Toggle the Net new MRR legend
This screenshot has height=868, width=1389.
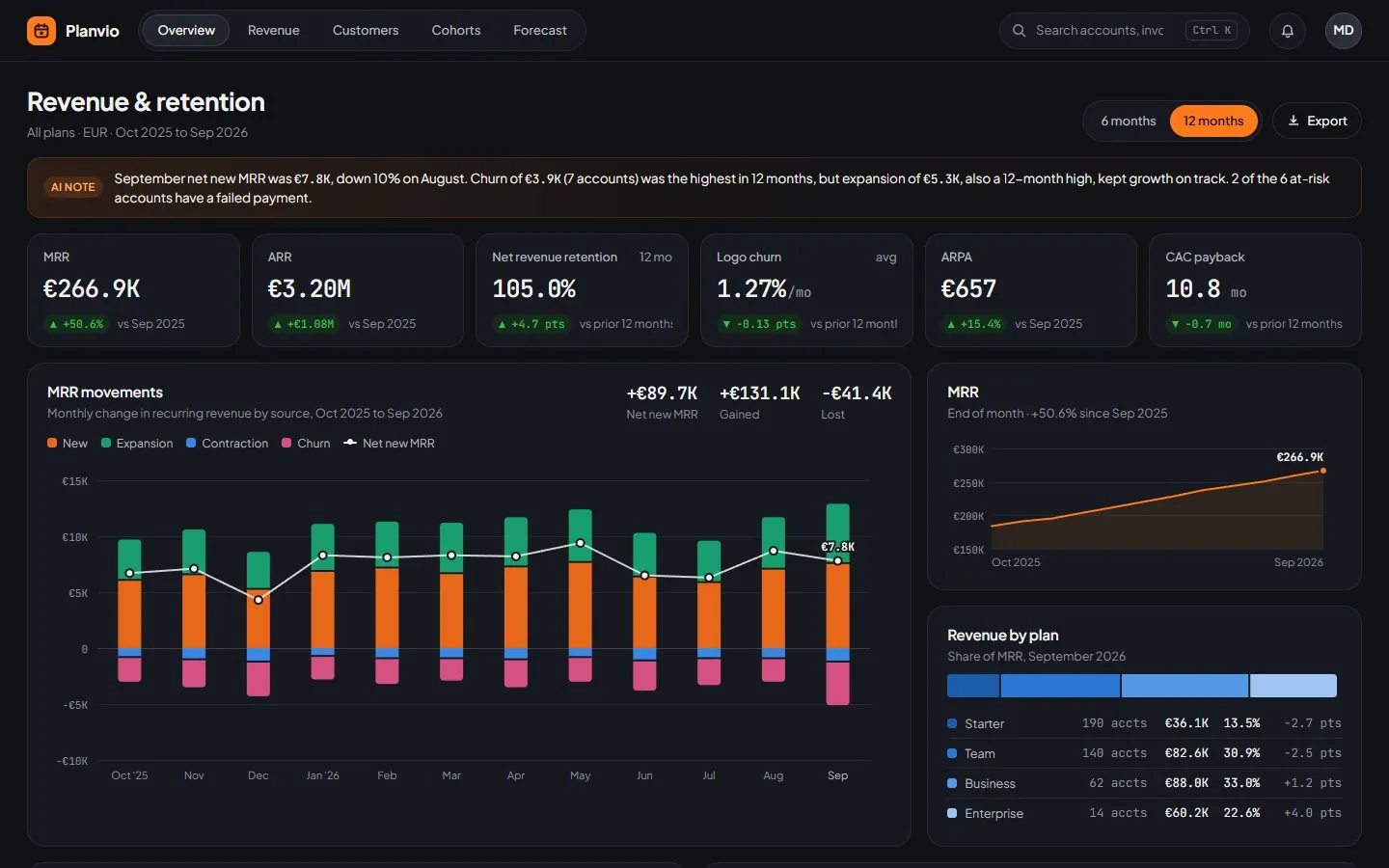click(390, 444)
